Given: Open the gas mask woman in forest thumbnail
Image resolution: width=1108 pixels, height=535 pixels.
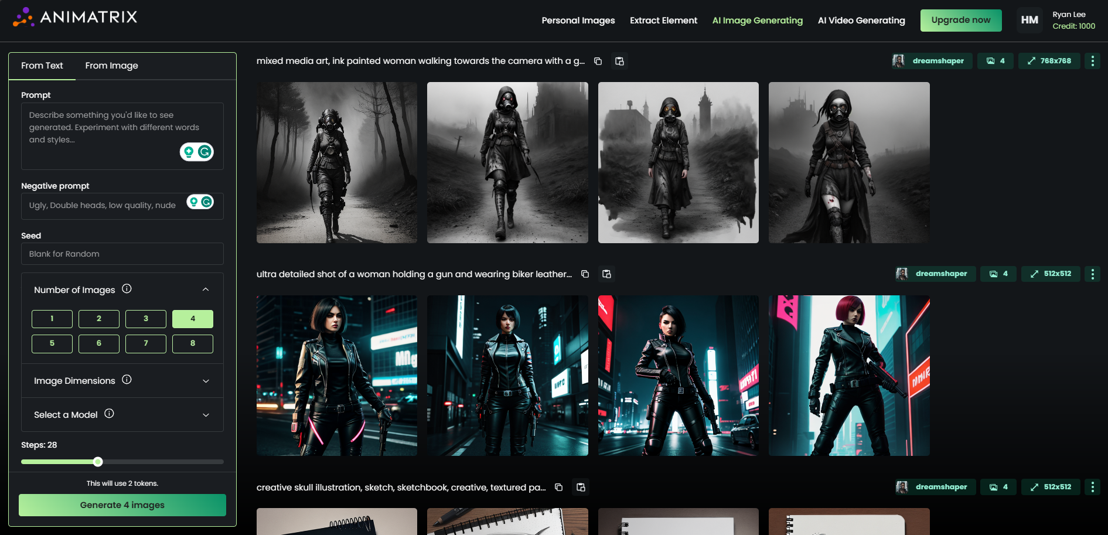Looking at the screenshot, I should click(x=337, y=162).
